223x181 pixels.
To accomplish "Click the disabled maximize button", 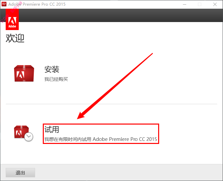I will tap(200, 4).
